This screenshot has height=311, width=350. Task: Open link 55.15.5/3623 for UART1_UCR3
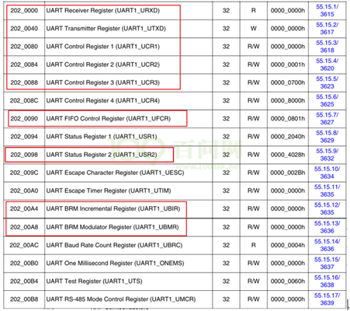coord(327,82)
